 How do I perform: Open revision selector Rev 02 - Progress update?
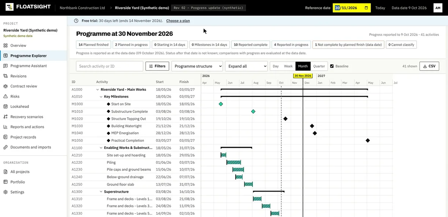[208, 8]
